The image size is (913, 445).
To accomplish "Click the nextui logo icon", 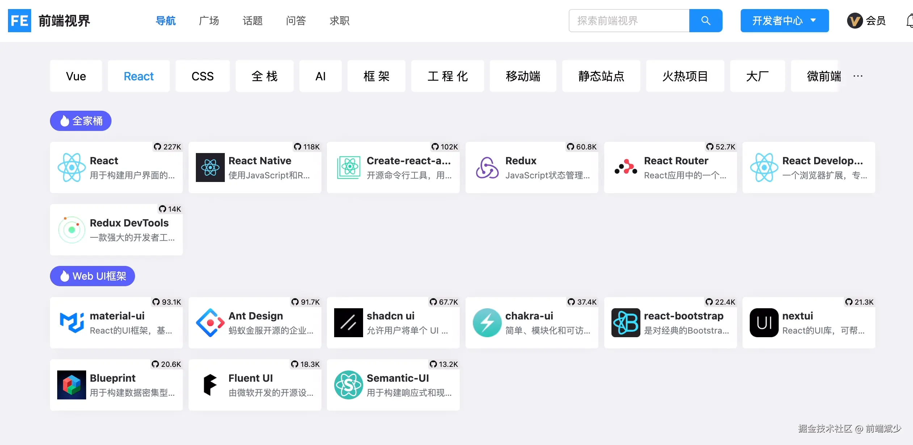I will 764,323.
